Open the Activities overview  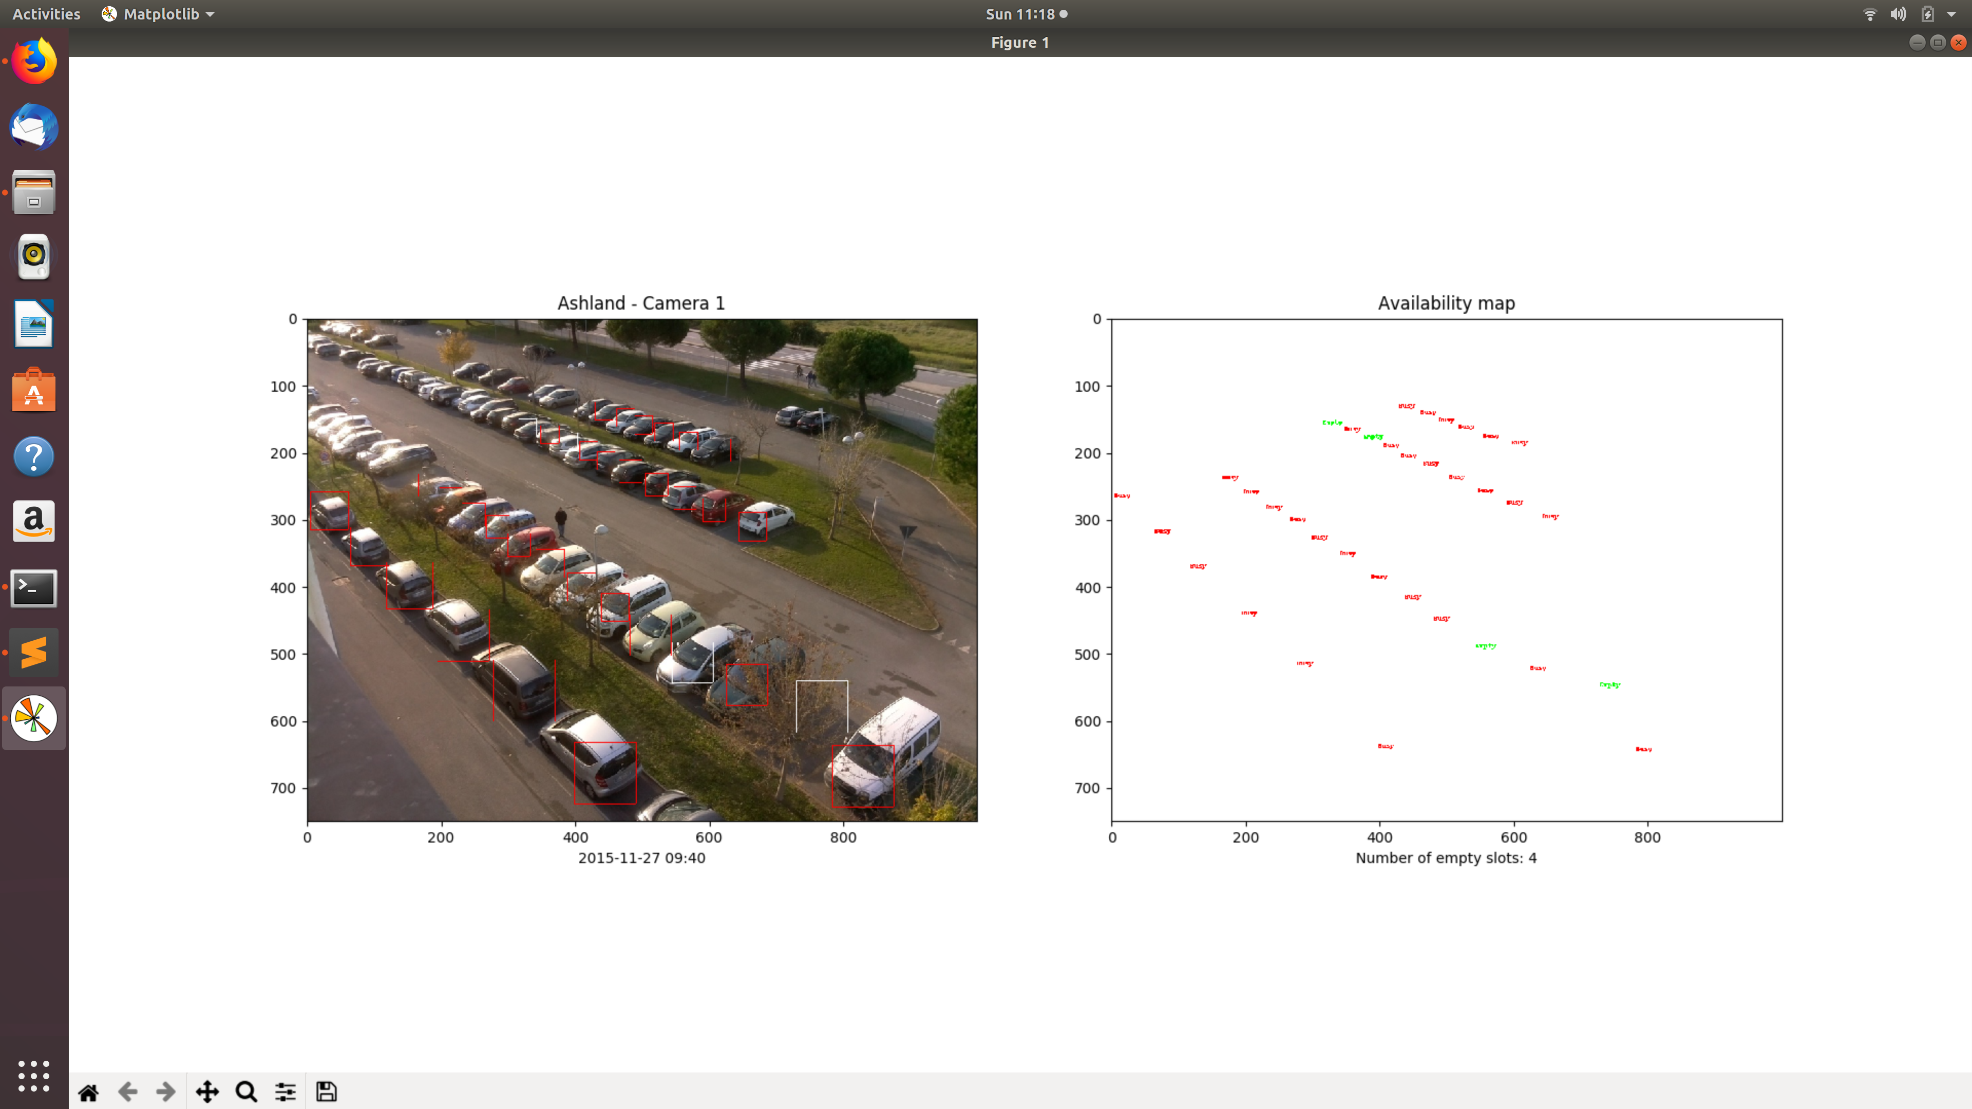[x=46, y=14]
